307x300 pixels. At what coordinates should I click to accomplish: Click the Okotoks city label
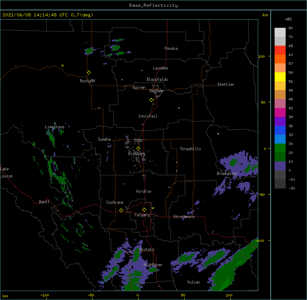click(147, 249)
